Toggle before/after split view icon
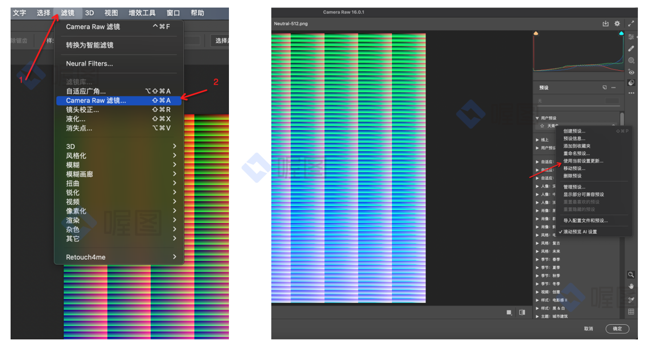Screen dimensions: 647x353 point(522,313)
